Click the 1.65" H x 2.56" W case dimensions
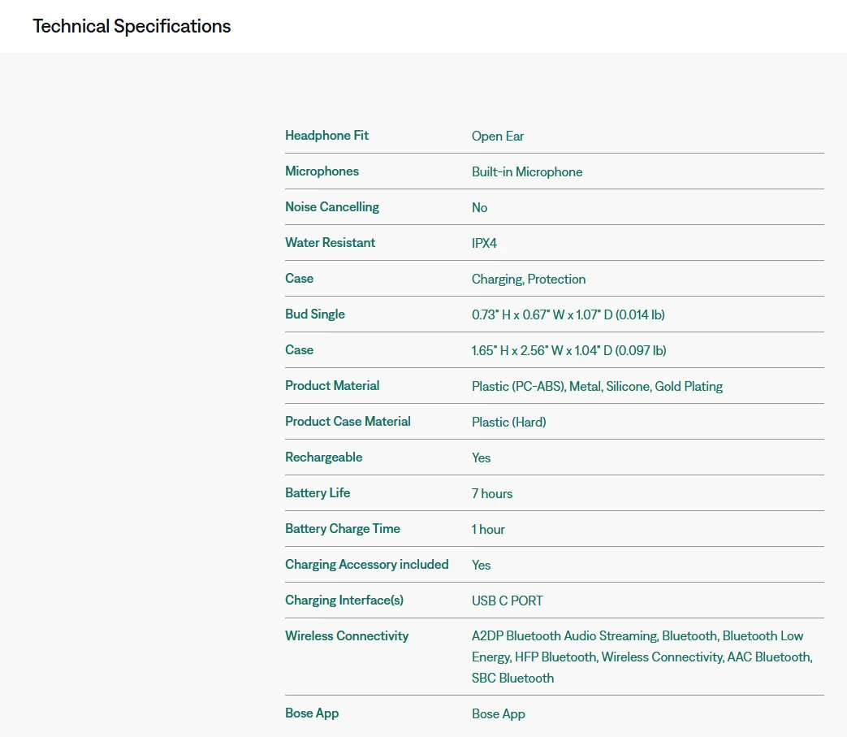847x737 pixels. [x=568, y=350]
